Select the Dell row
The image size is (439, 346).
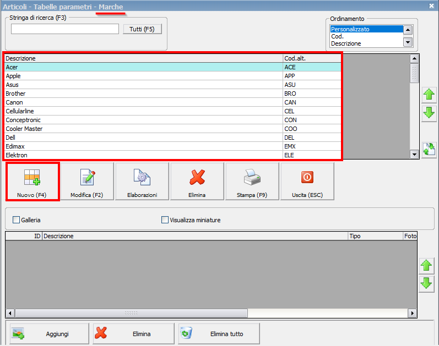173,138
